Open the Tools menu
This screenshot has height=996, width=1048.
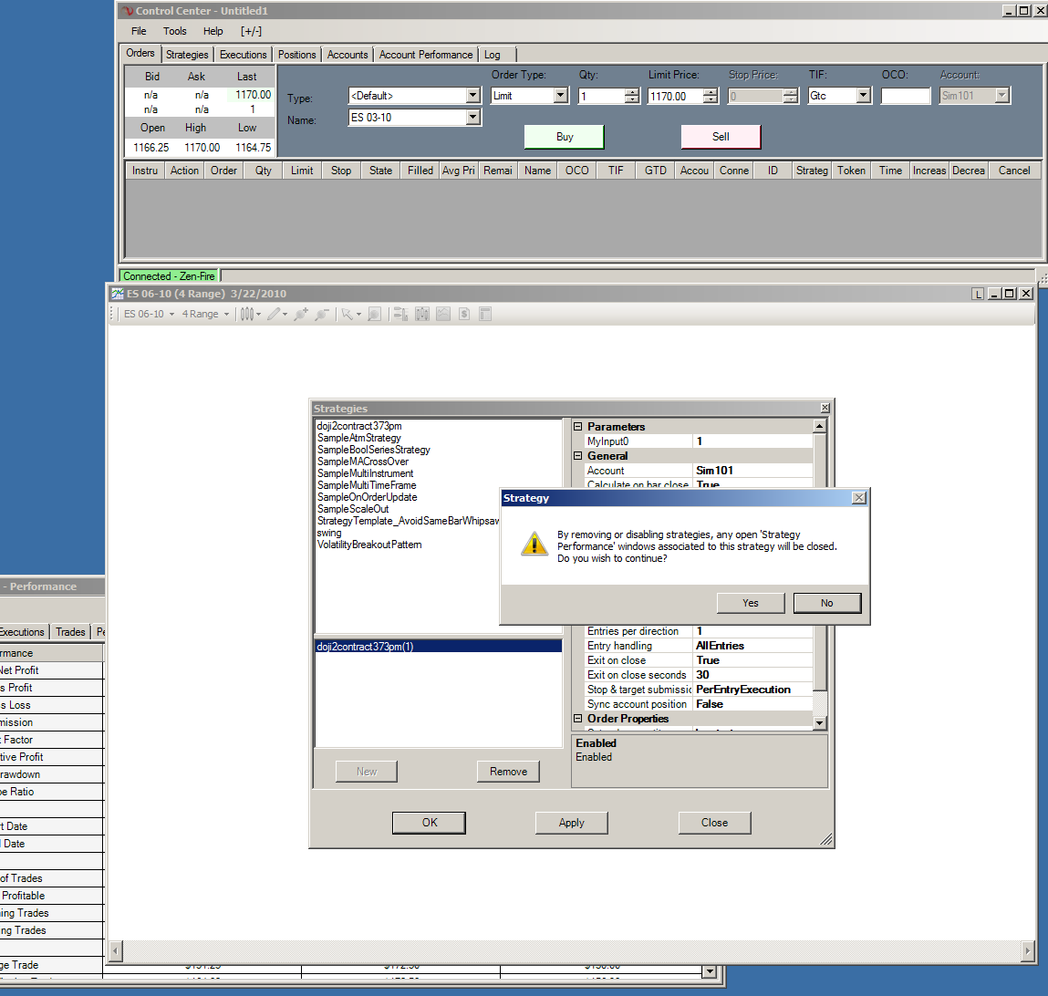(174, 31)
